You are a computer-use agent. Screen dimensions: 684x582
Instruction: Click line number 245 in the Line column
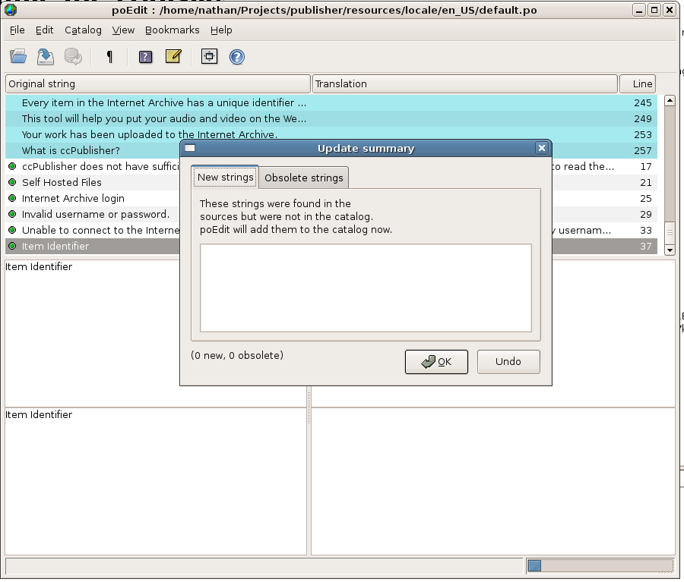[642, 102]
